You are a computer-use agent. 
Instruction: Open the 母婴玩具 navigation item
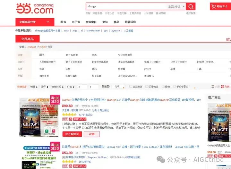pos(130,22)
